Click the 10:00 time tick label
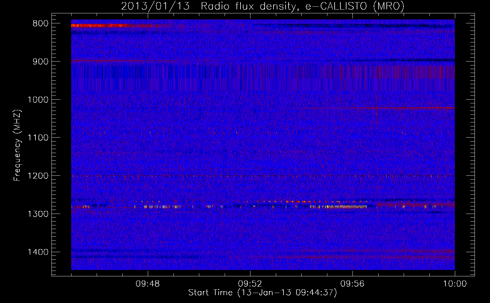This screenshot has height=303, width=490. [455, 284]
